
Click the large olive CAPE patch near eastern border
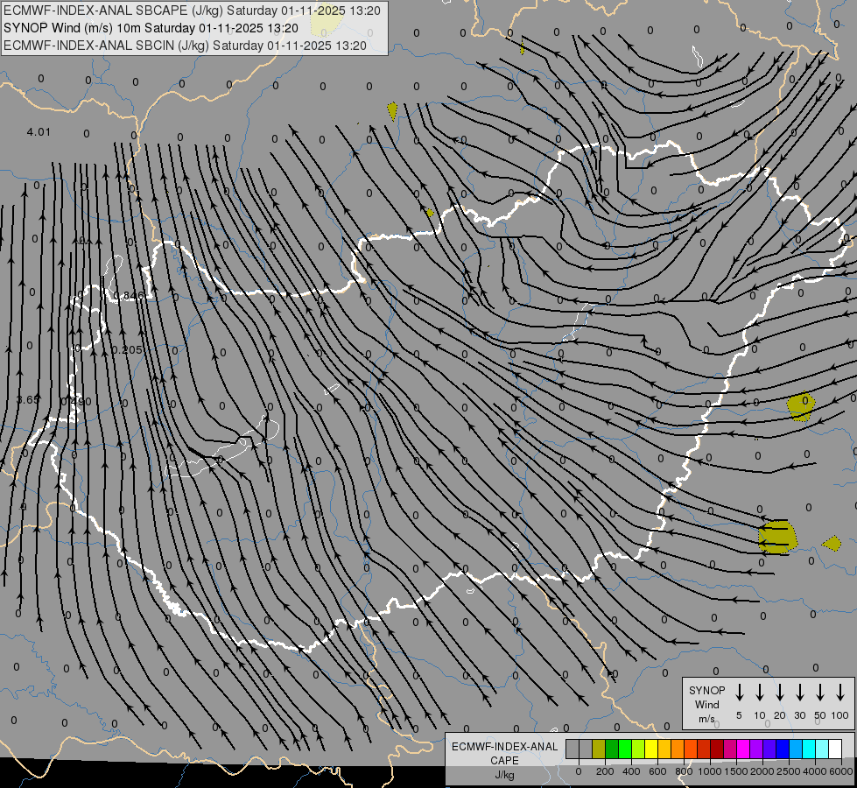click(777, 538)
